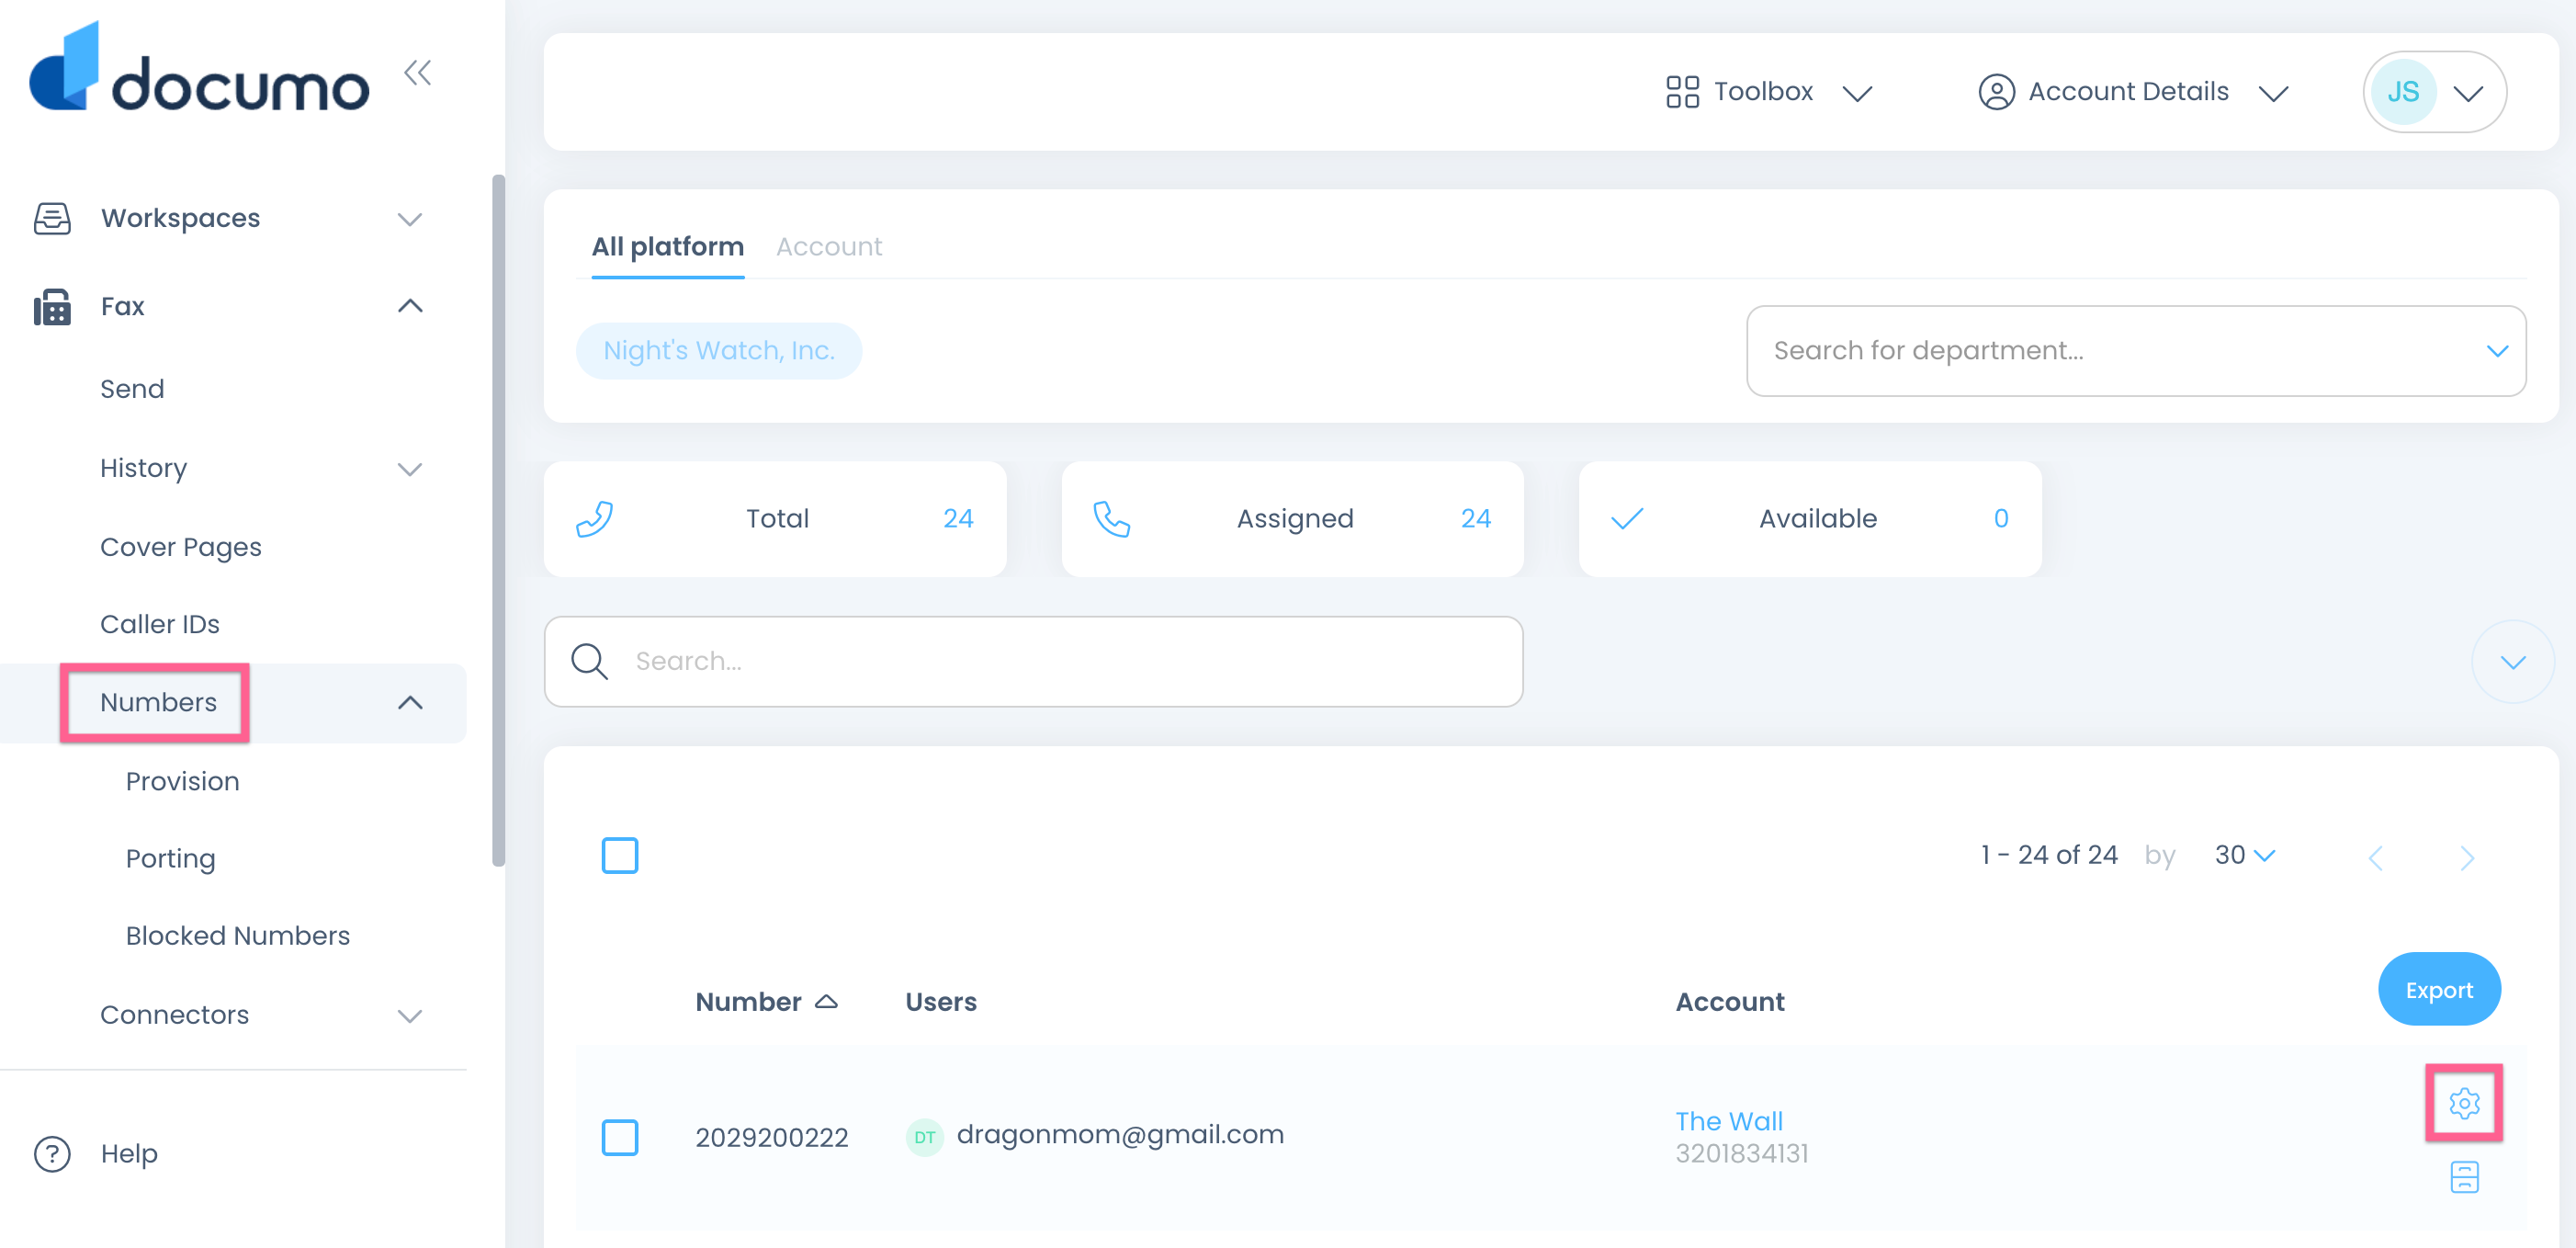
Task: Click the Assigned phone icon
Action: [x=1111, y=519]
